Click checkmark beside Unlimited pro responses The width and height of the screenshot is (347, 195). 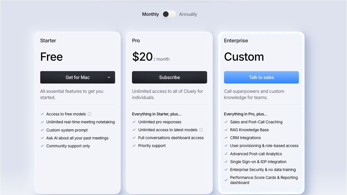(x=134, y=122)
